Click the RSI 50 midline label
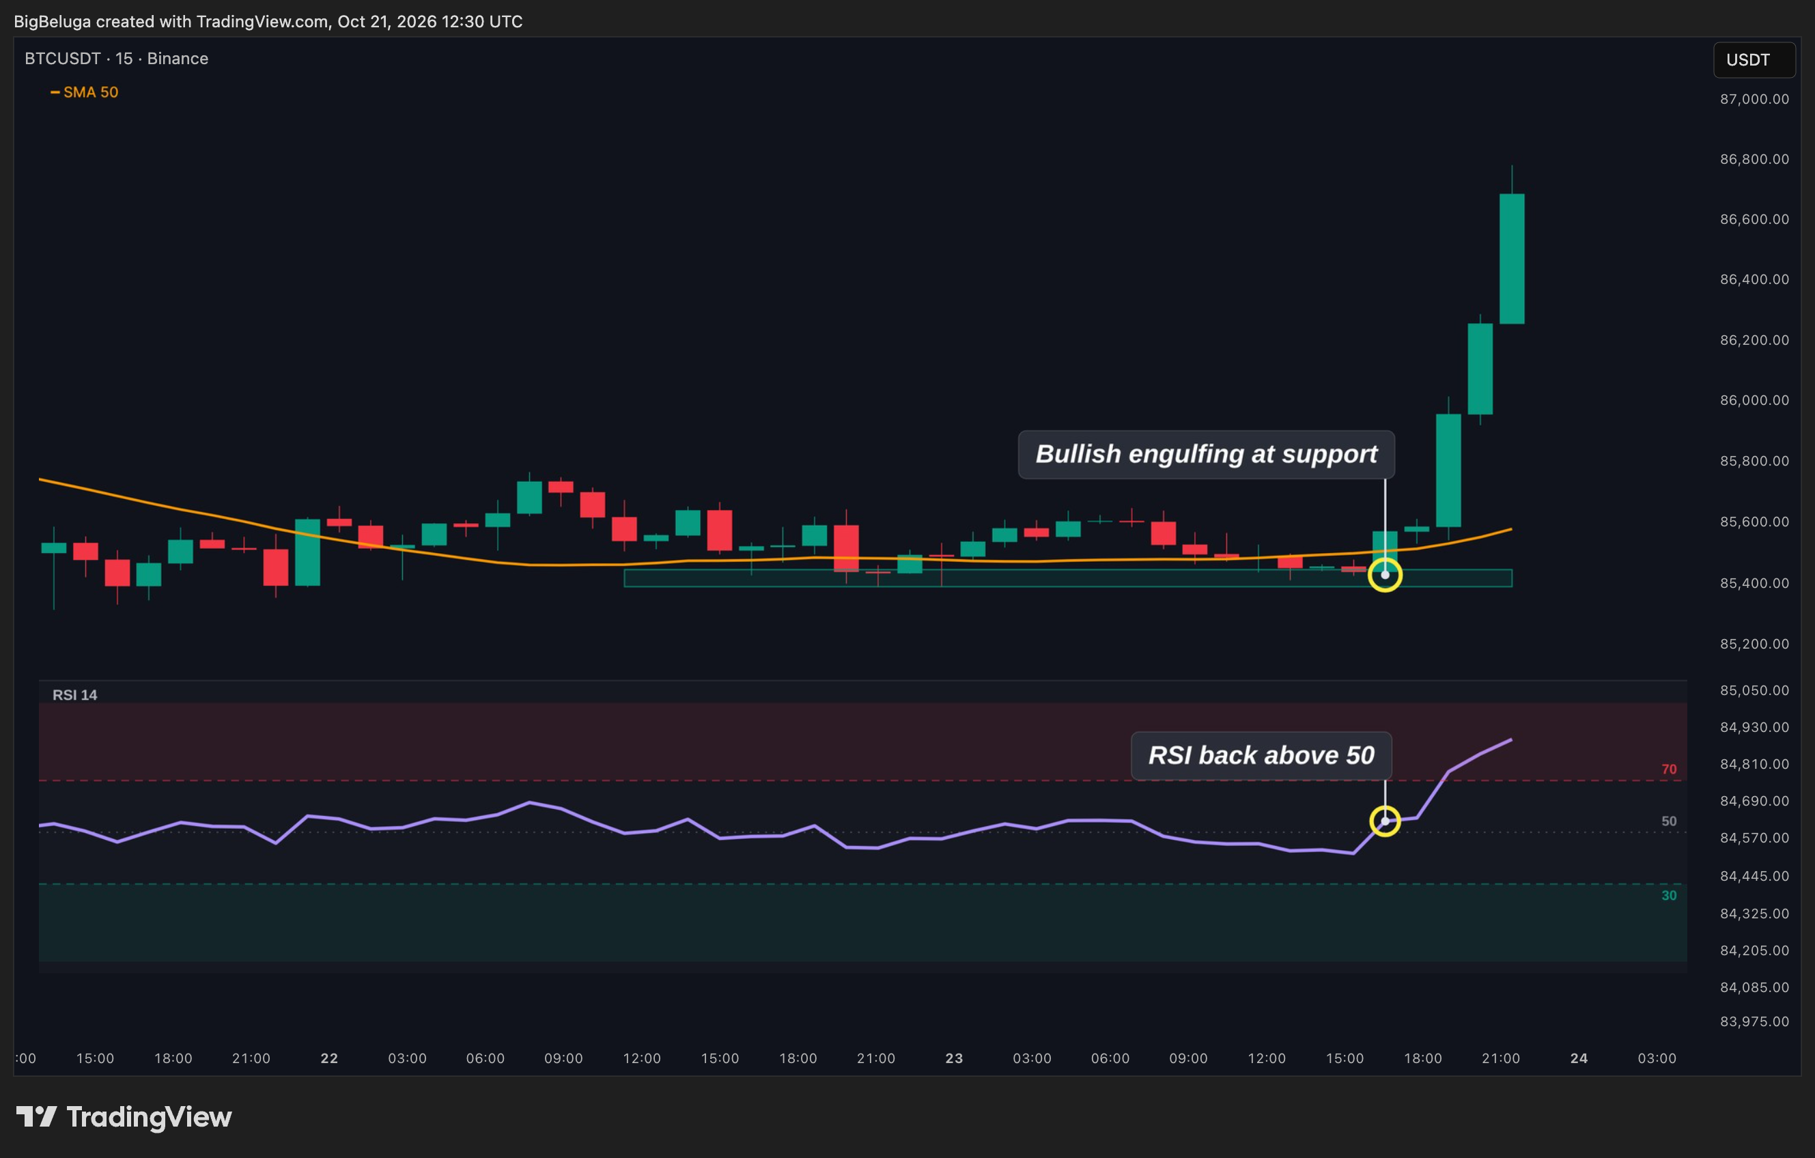The image size is (1815, 1158). coord(1669,821)
